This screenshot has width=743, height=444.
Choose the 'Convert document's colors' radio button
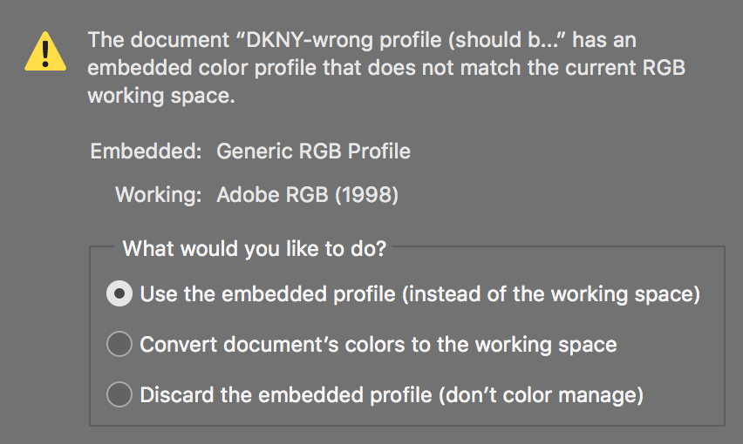[119, 345]
